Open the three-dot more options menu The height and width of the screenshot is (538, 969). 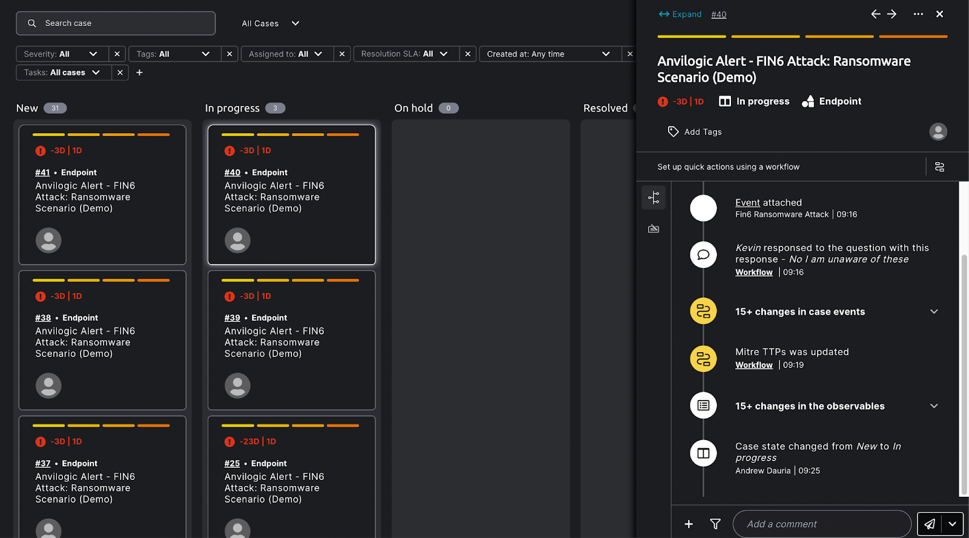918,14
